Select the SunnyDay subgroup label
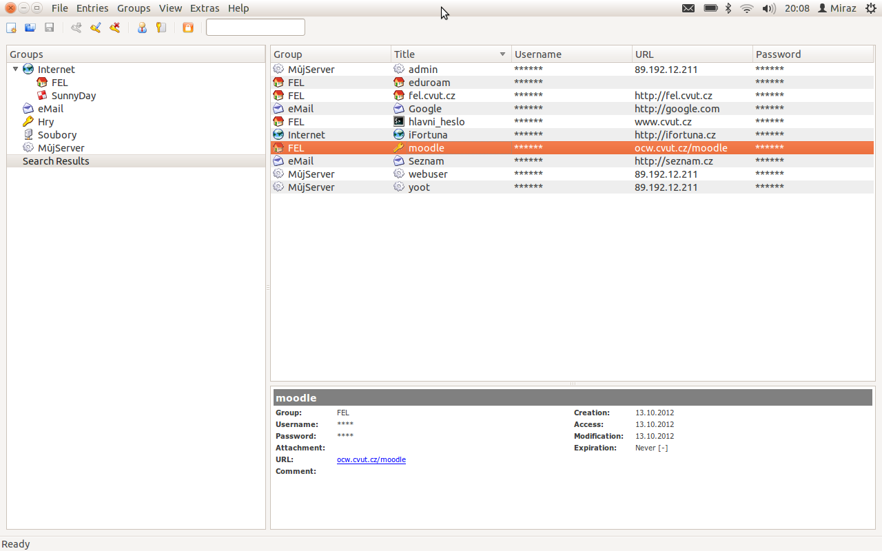This screenshot has width=882, height=551. coord(74,95)
